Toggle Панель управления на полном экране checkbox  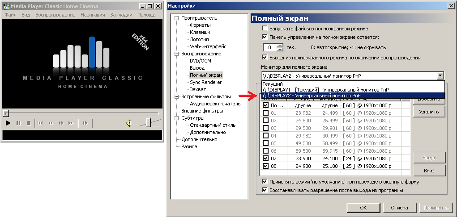[x=265, y=37]
